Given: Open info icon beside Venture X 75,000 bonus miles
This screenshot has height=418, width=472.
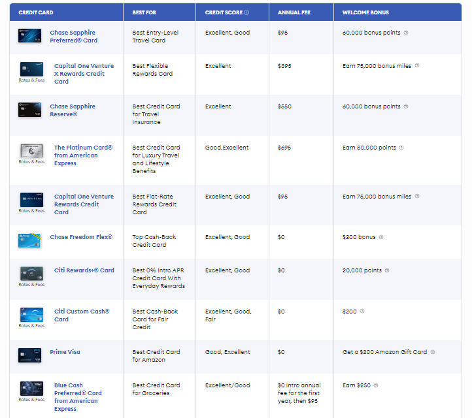Looking at the screenshot, I should coord(417,65).
